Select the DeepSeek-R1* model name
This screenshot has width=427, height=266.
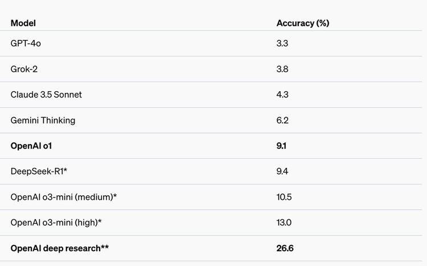click(x=39, y=171)
